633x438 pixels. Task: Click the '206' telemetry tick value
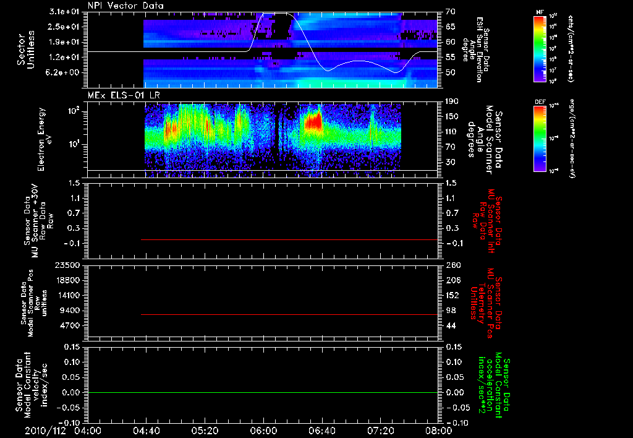[453, 280]
